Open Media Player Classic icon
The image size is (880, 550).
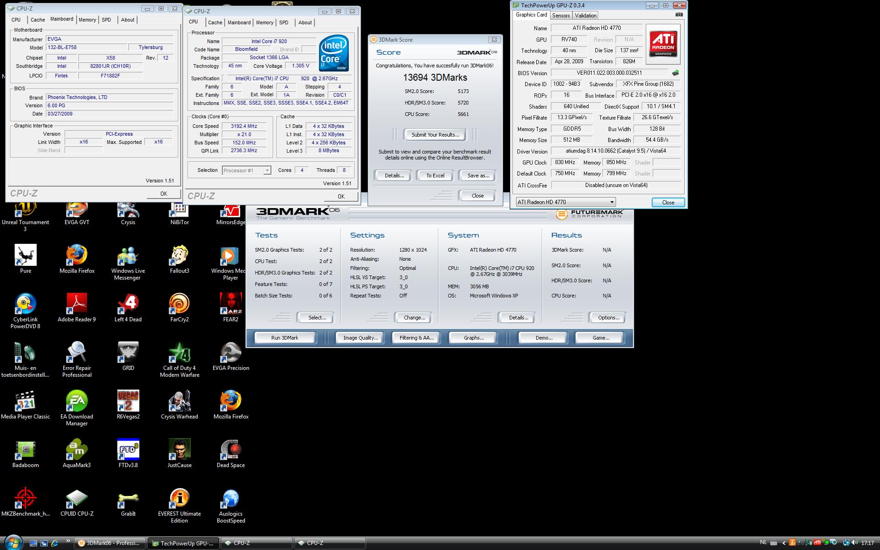tap(26, 405)
